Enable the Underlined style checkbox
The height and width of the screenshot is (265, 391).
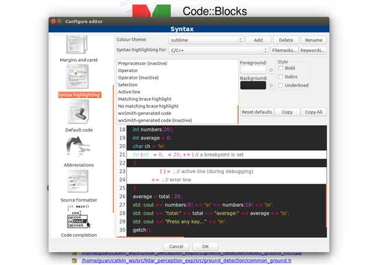click(x=281, y=85)
